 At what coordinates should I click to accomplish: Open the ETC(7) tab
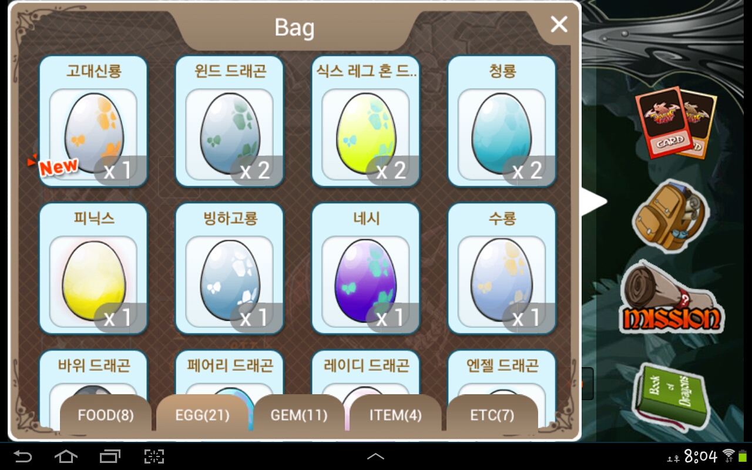(x=492, y=415)
